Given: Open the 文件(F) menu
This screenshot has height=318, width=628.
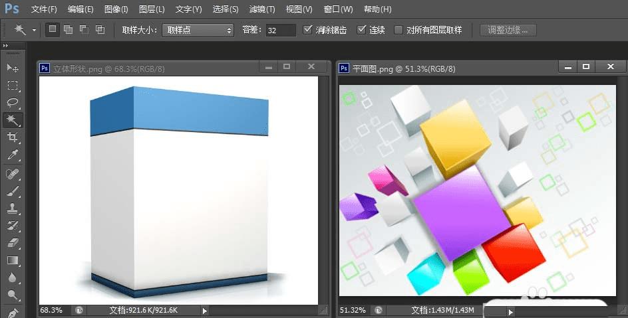Looking at the screenshot, I should click(44, 9).
